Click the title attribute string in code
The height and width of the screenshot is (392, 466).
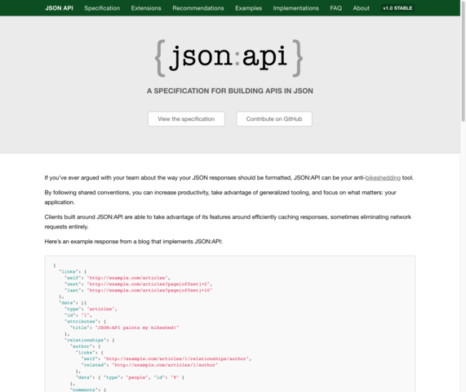[x=137, y=327]
